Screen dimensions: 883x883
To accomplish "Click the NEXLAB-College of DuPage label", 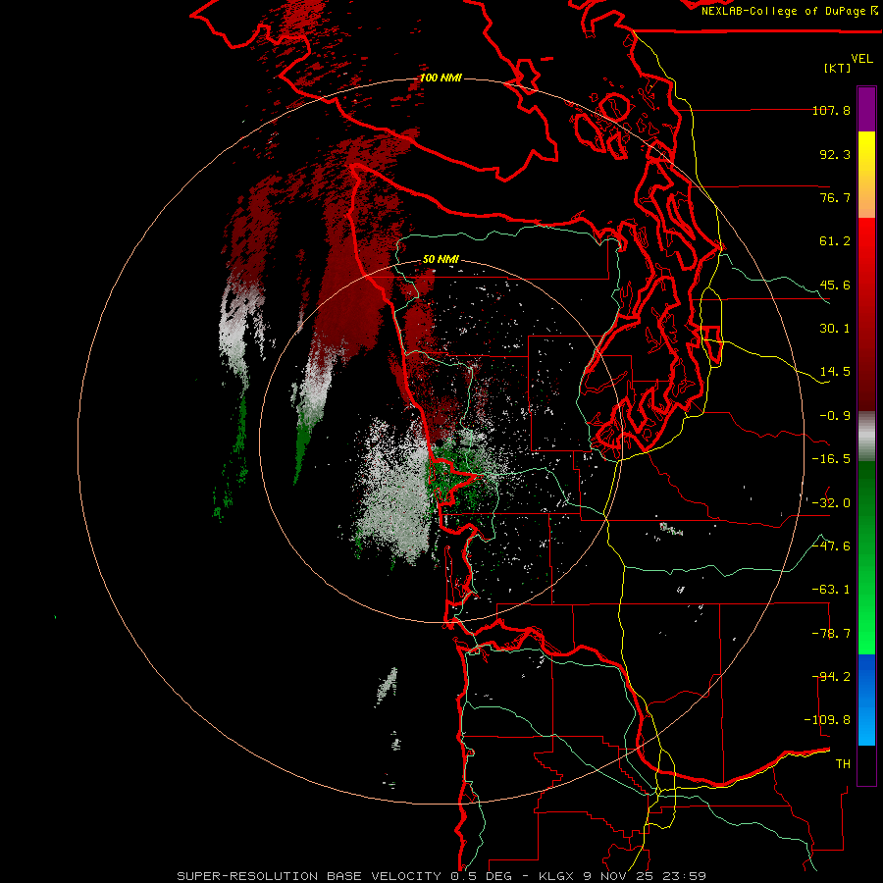I will 783,11.
